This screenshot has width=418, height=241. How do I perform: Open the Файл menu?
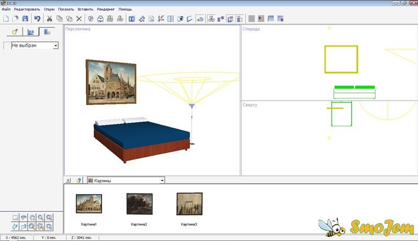coord(6,9)
